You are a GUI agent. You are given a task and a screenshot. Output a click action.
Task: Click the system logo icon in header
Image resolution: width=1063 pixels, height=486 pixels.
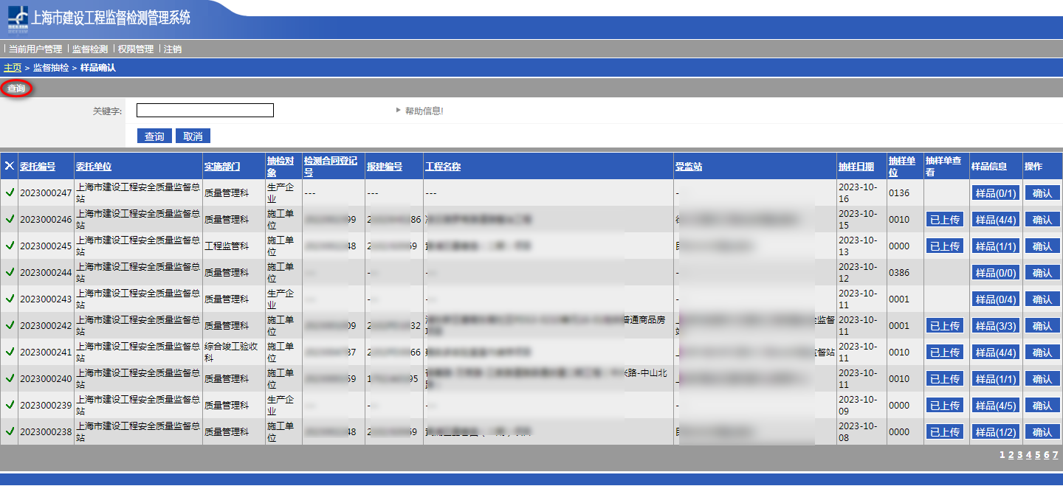pyautogui.click(x=17, y=20)
